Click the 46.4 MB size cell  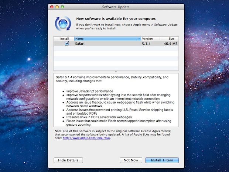pos(170,44)
